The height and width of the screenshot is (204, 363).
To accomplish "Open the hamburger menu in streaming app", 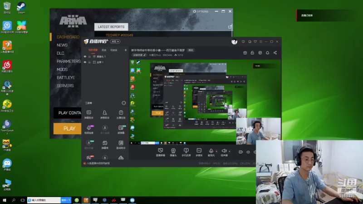I will click(260, 42).
